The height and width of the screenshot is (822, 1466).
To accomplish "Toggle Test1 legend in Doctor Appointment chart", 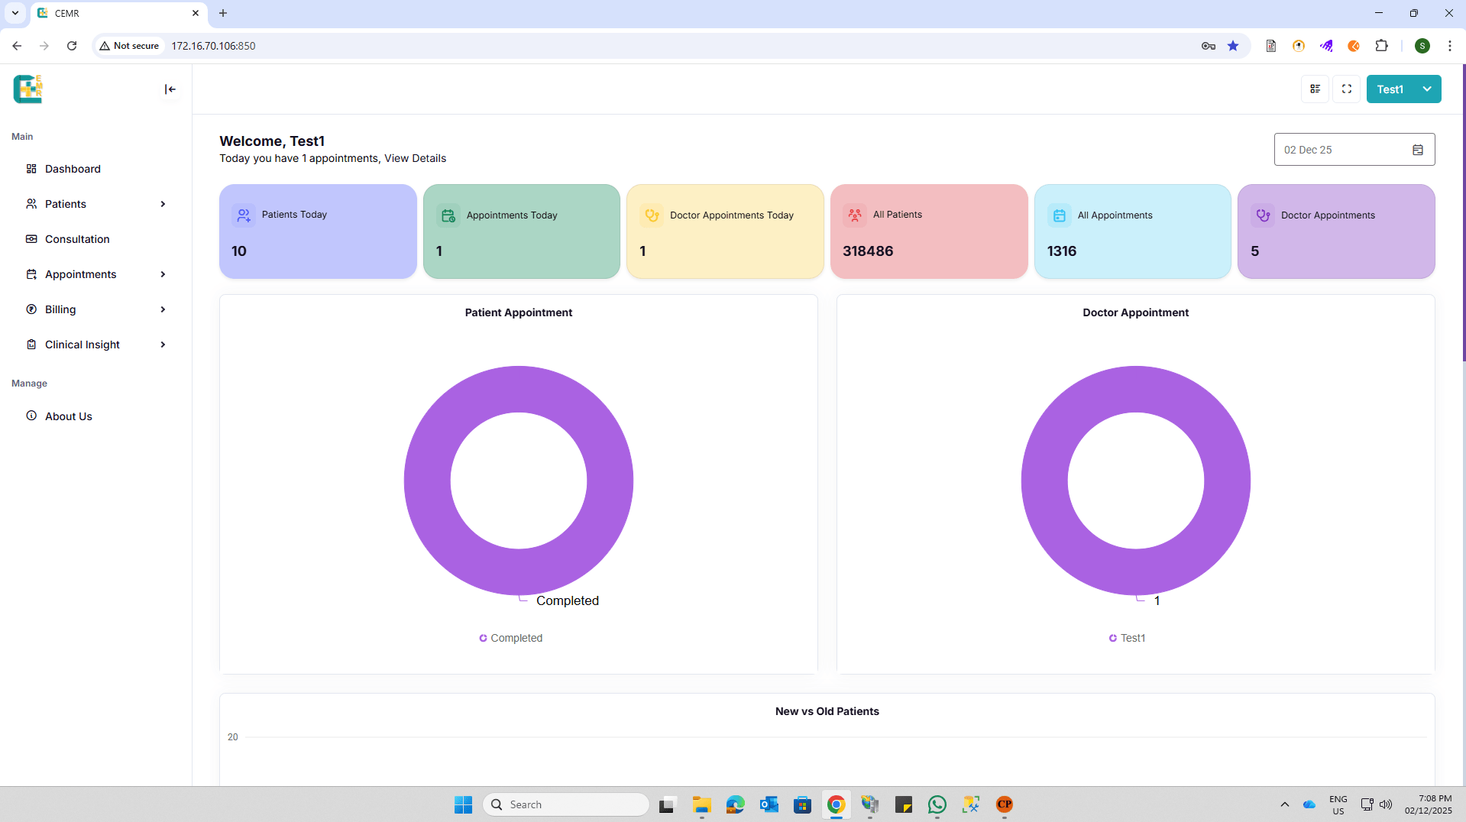I will coord(1127,638).
